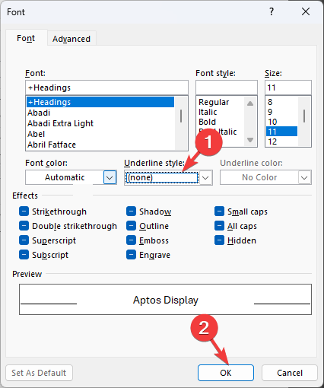324x388 pixels.
Task: Click the Size input field
Action: (288, 87)
